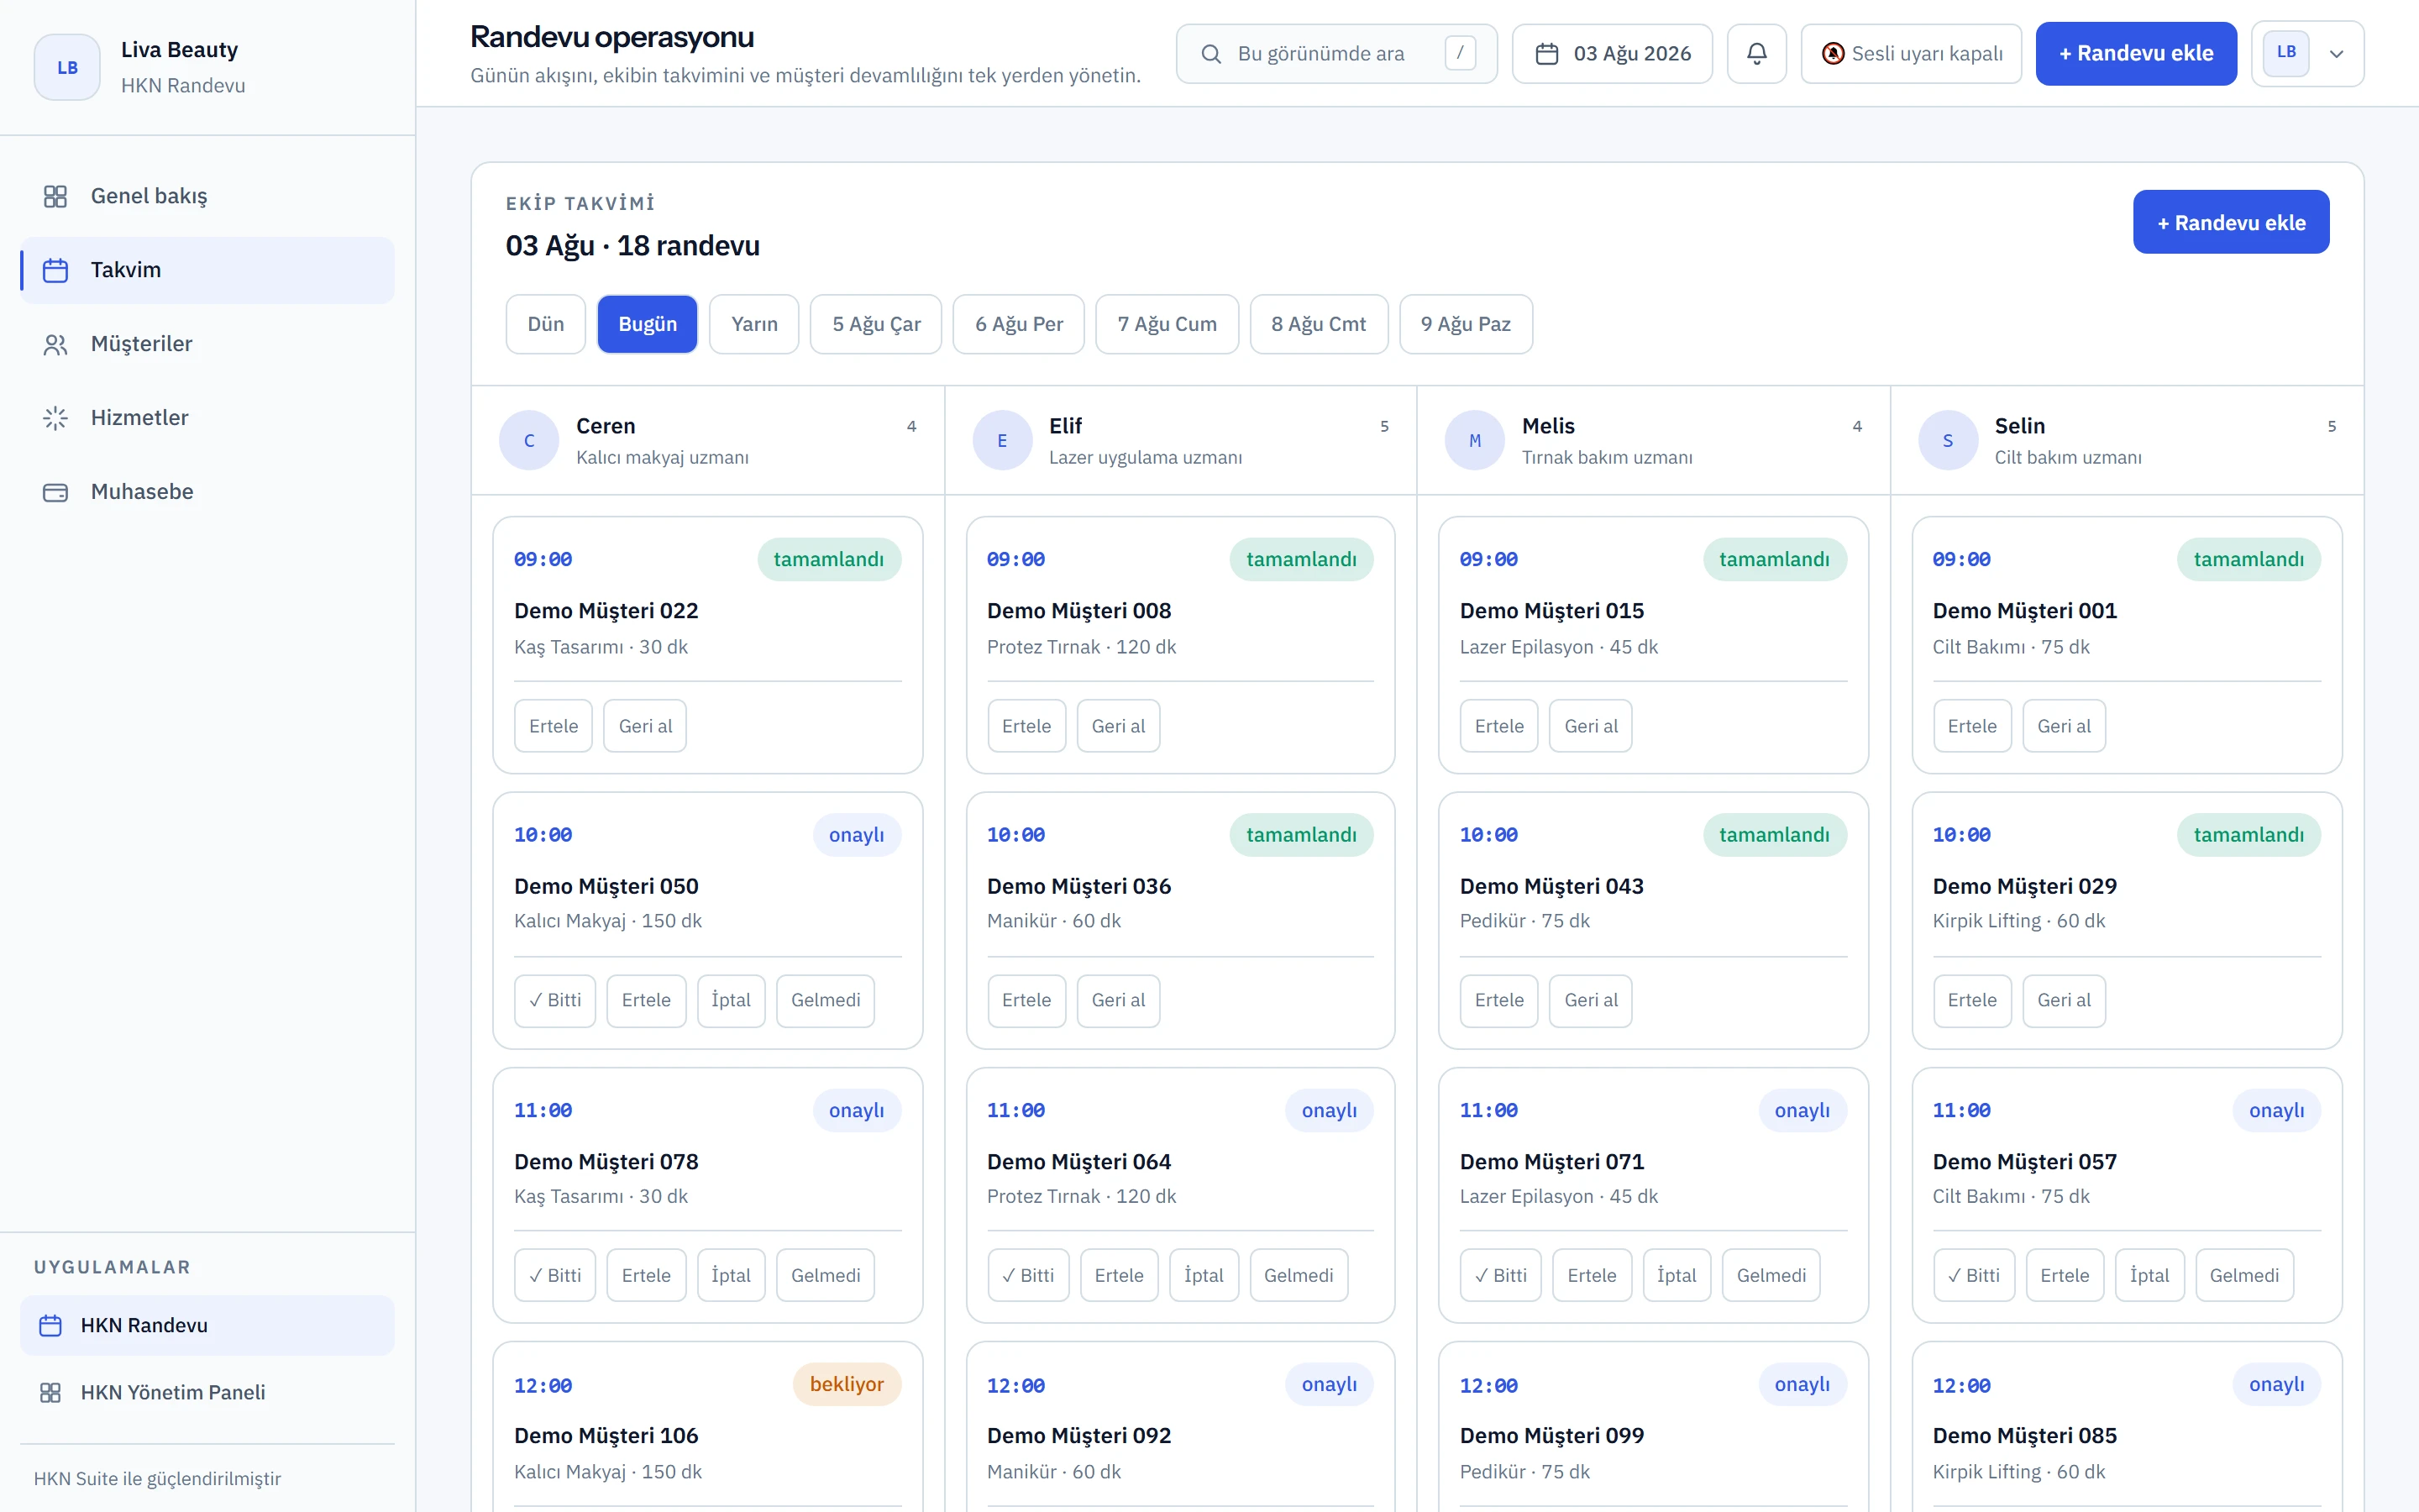
Task: Open the 03 Ağu 2026 date picker
Action: [x=1611, y=54]
